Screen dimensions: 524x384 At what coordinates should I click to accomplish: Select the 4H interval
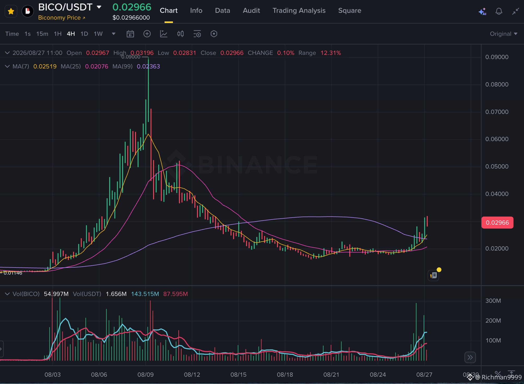[71, 34]
